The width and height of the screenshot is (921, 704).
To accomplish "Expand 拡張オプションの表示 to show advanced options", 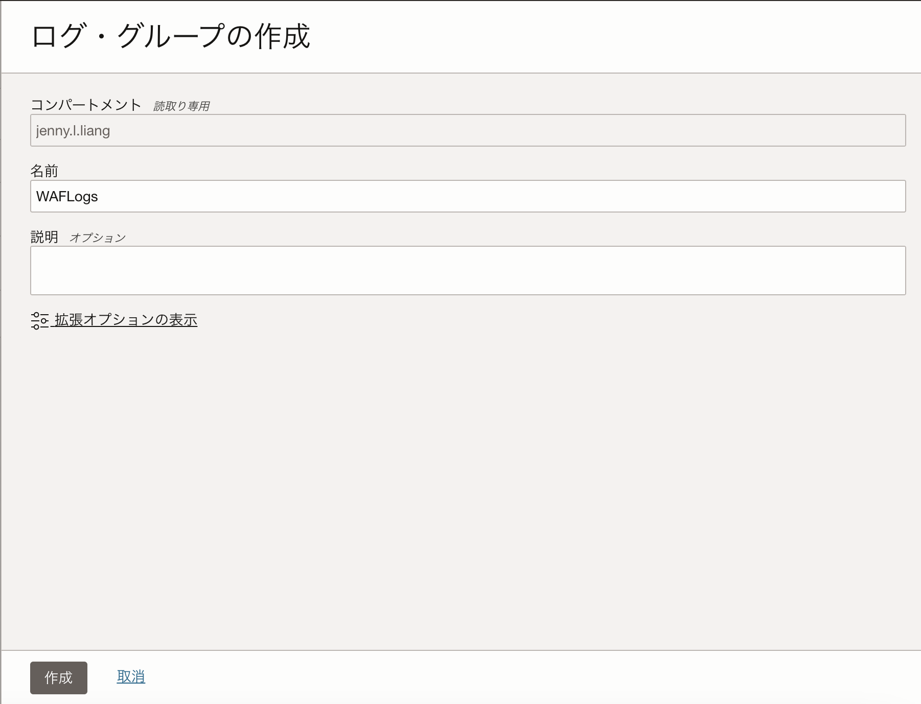I will tap(125, 320).
